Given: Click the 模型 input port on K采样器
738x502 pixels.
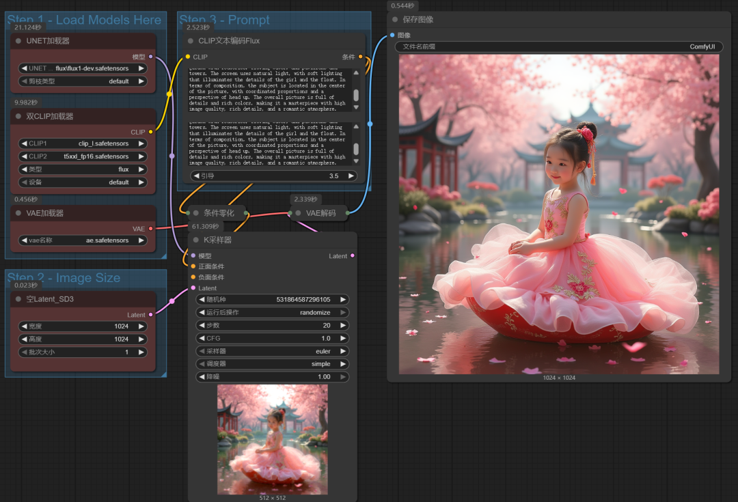Looking at the screenshot, I should pos(195,255).
